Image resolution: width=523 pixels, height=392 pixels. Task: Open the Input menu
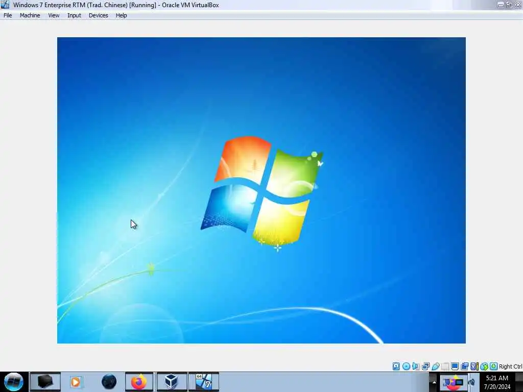(74, 15)
